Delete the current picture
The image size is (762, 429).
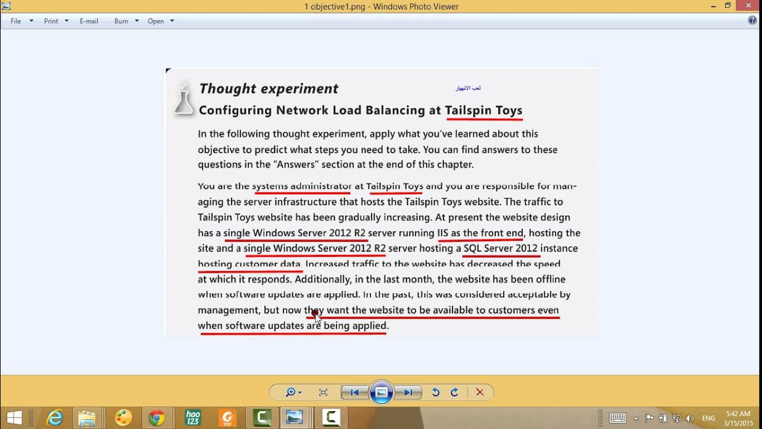pyautogui.click(x=480, y=392)
